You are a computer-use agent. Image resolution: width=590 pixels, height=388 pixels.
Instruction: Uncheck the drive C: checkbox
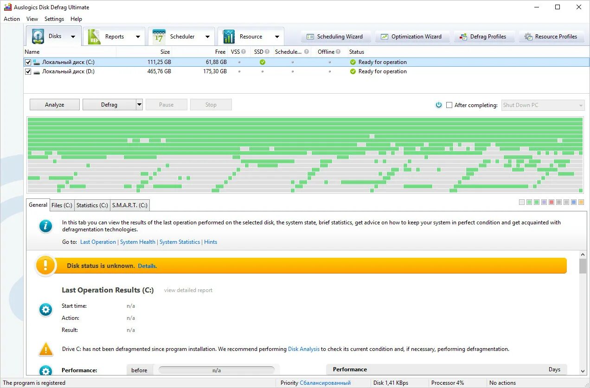point(28,62)
